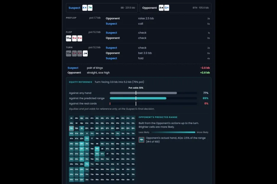Image resolution: width=277 pixels, height=184 pixels.
Task: Click the 'straight, ace high' result text
Action: pyautogui.click(x=98, y=73)
